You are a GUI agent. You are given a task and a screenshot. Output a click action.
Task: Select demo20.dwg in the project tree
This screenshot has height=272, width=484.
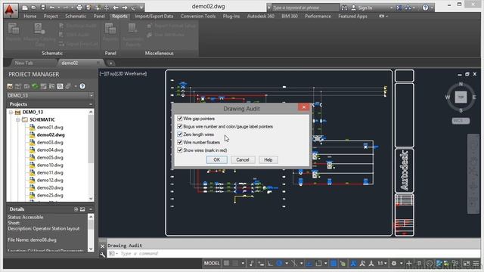(50, 188)
